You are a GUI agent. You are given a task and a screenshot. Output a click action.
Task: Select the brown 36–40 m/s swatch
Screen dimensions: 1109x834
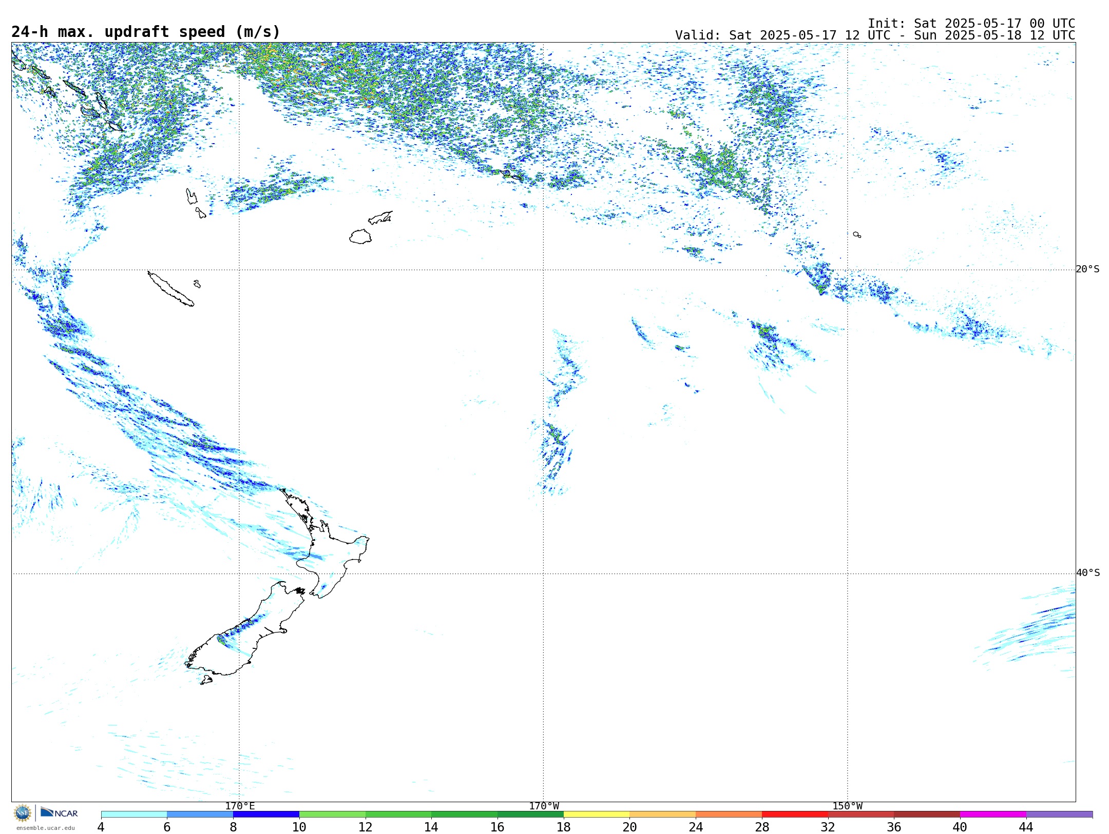pyautogui.click(x=927, y=815)
